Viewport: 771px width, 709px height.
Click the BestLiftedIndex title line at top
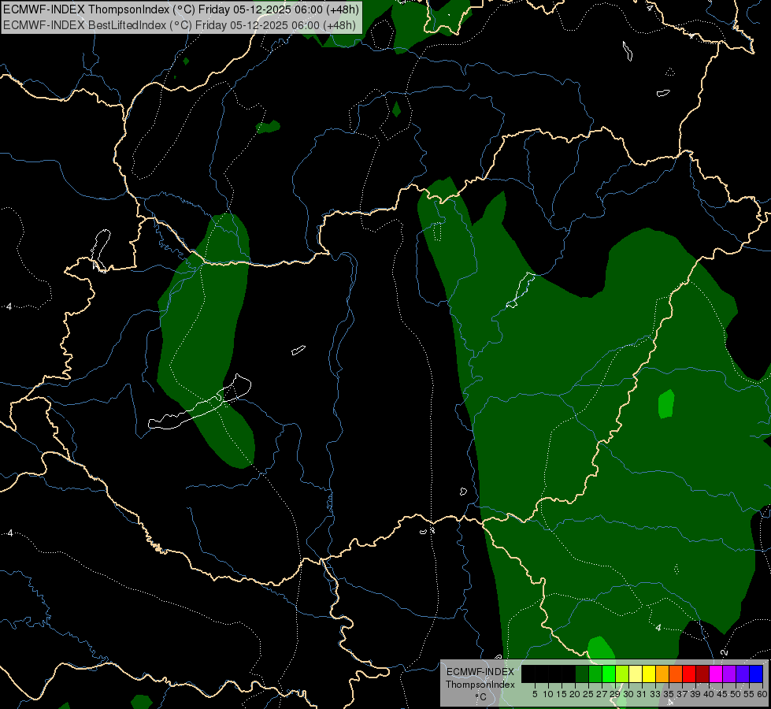tap(180, 25)
